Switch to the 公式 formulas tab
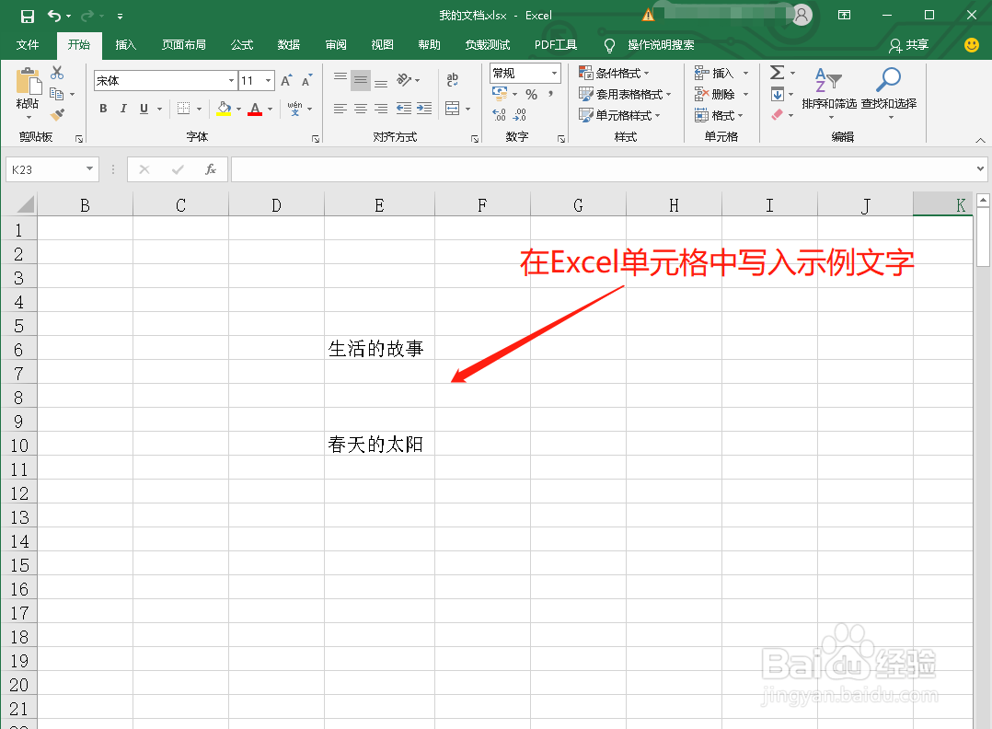This screenshot has height=729, width=992. click(x=242, y=45)
